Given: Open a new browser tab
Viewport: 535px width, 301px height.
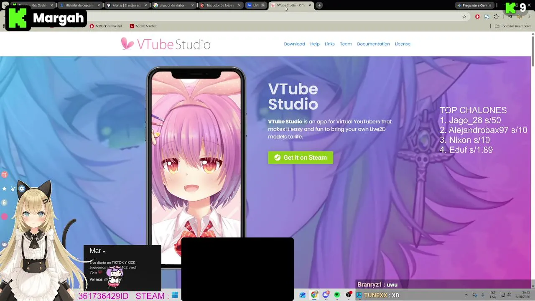Looking at the screenshot, I should [x=319, y=5].
